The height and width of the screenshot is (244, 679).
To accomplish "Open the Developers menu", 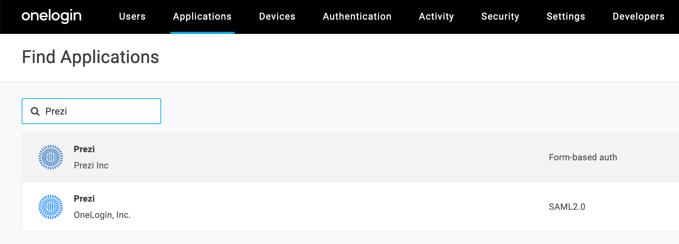I will (x=638, y=16).
